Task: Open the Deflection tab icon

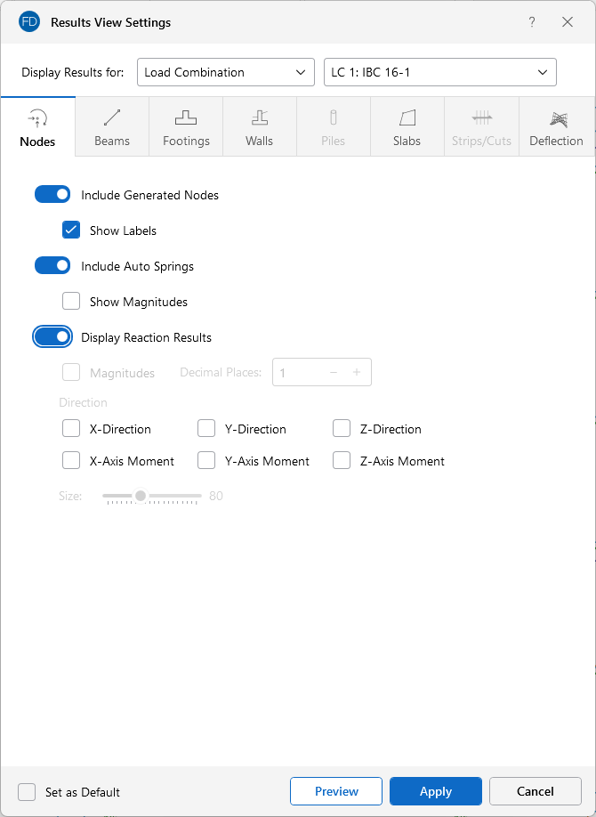Action: [x=556, y=117]
